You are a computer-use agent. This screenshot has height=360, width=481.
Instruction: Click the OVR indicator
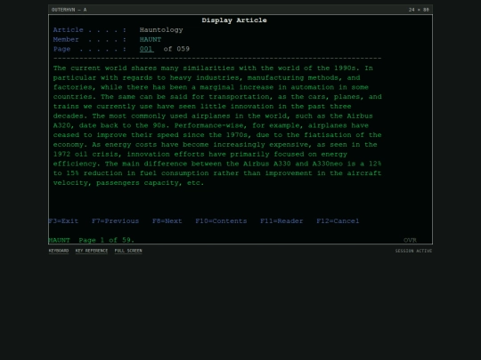(410, 240)
